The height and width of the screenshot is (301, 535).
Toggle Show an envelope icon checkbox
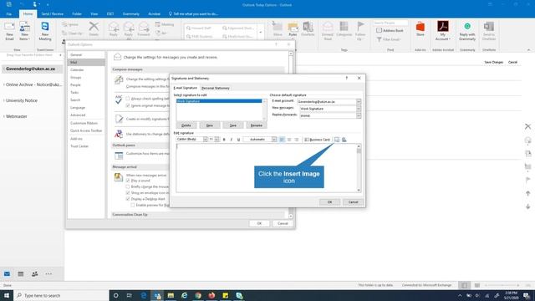(128, 193)
